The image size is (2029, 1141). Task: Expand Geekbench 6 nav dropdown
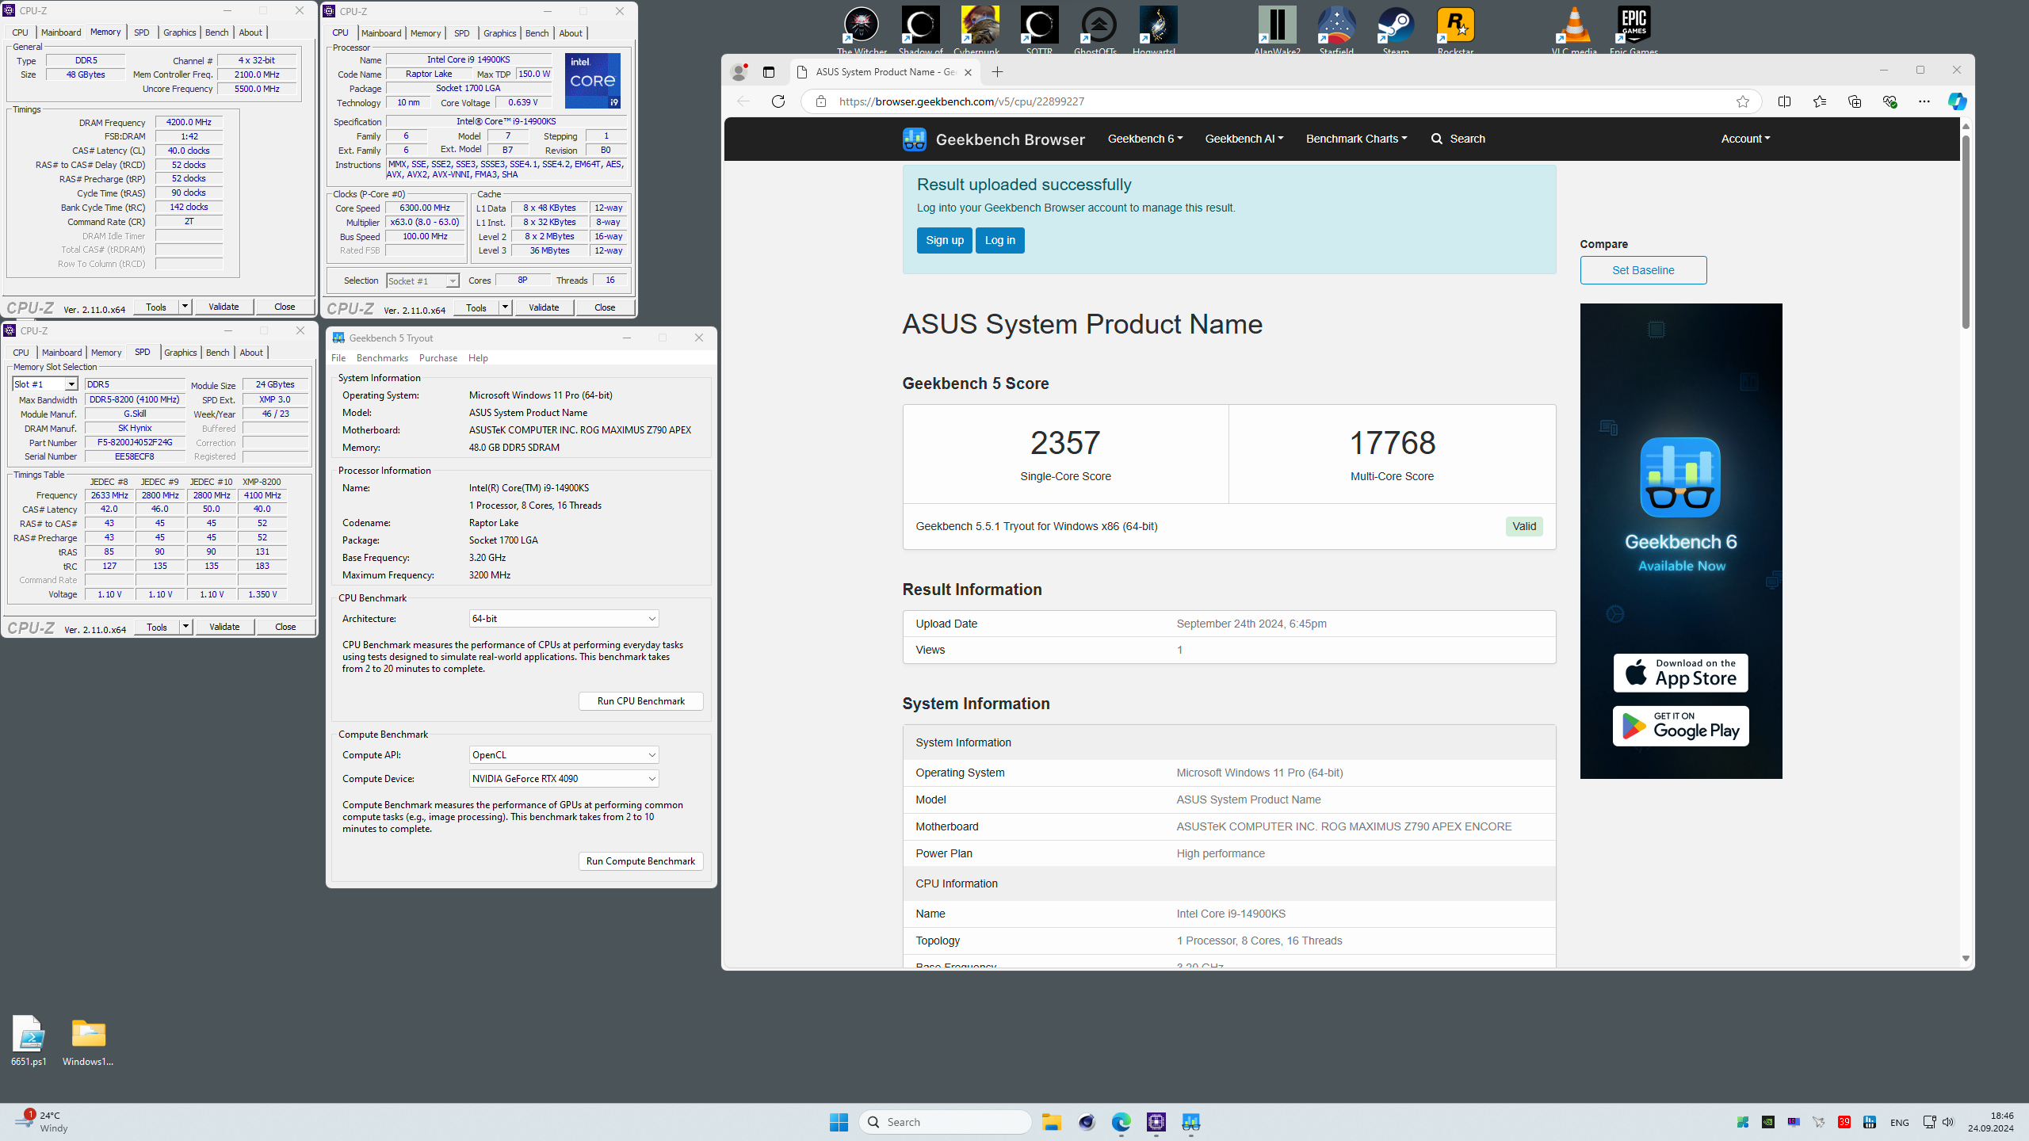point(1145,139)
